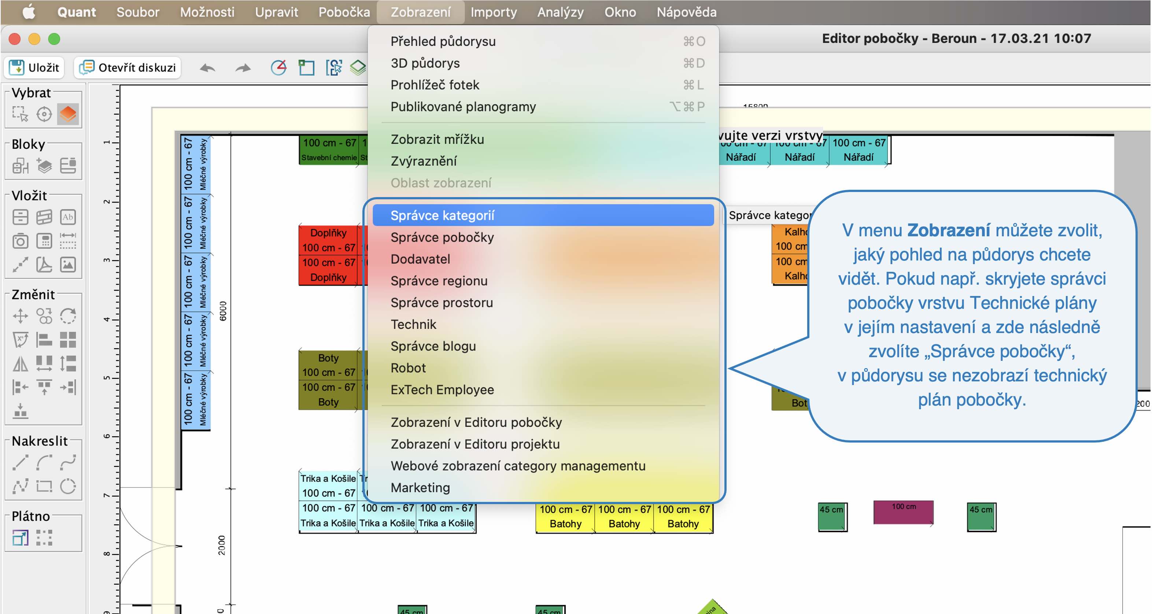Click the redo arrow in toolbar
This screenshot has height=614, width=1152.
pyautogui.click(x=243, y=68)
